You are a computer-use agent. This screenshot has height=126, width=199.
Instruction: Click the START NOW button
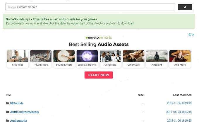(x=99, y=75)
